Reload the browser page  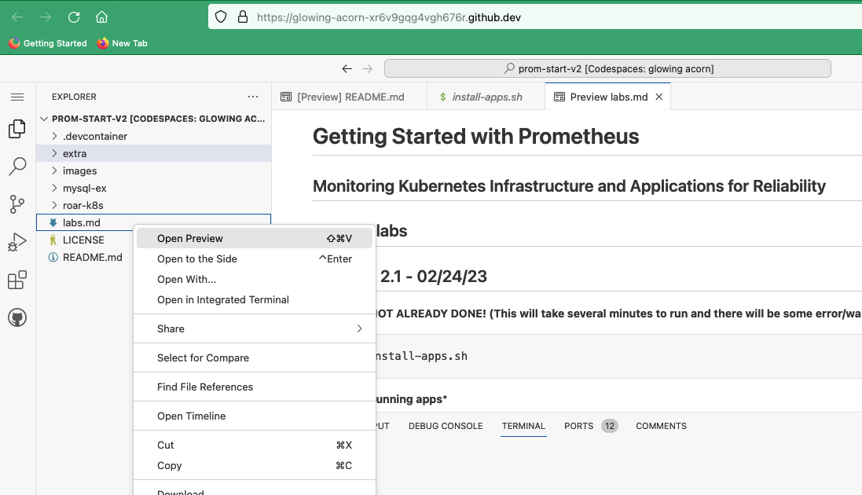pyautogui.click(x=74, y=16)
